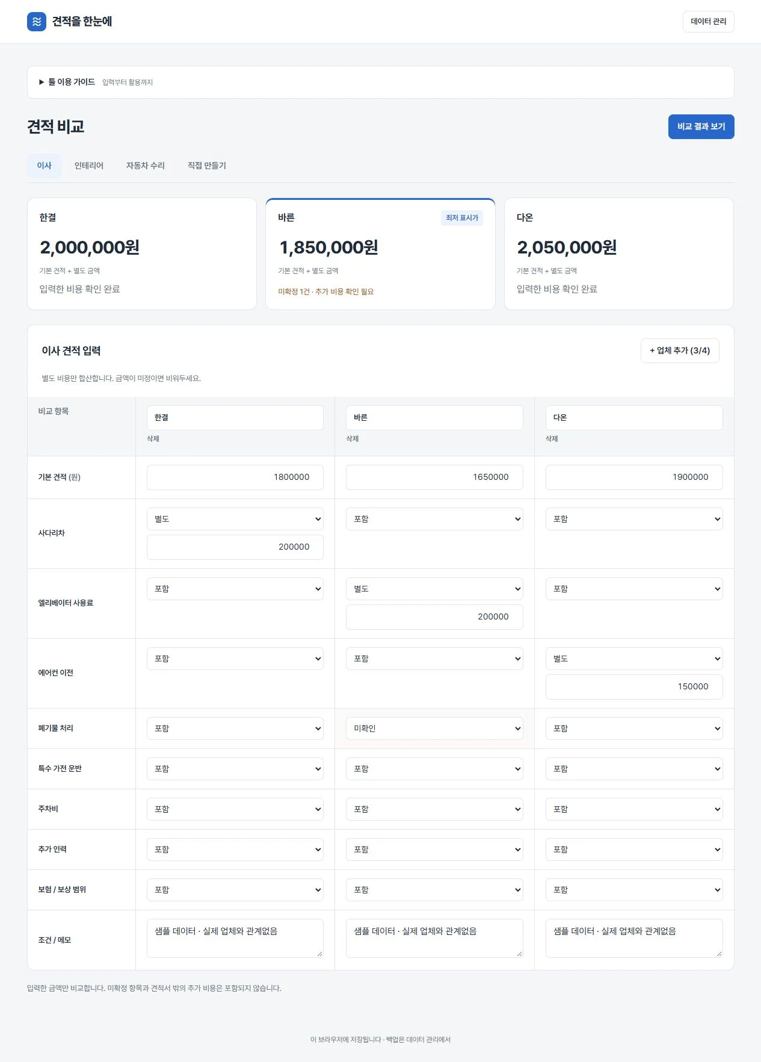
Task: Edit 한결 사다리차 amount 200000
Action: click(x=235, y=547)
